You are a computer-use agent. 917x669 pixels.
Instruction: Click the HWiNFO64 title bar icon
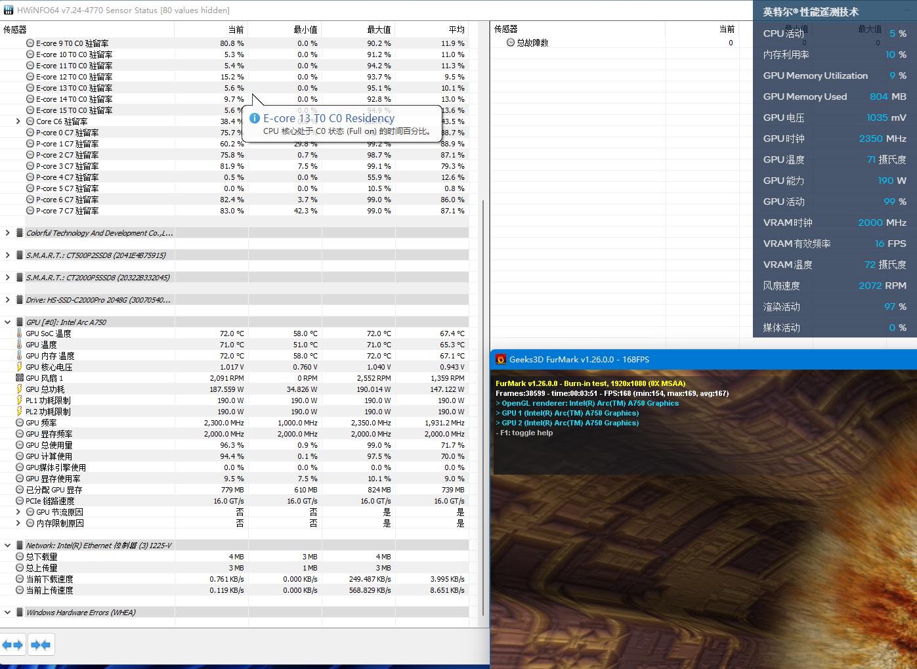[9, 11]
